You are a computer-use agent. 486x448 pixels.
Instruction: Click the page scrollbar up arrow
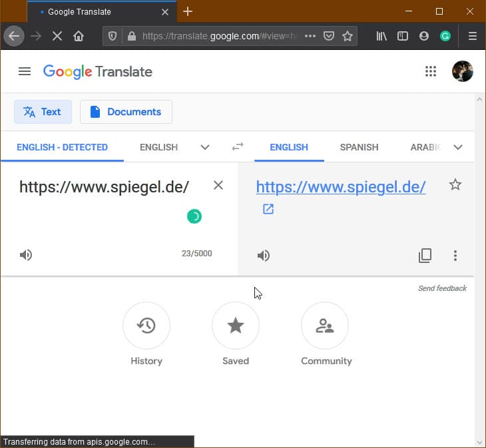coord(479,99)
